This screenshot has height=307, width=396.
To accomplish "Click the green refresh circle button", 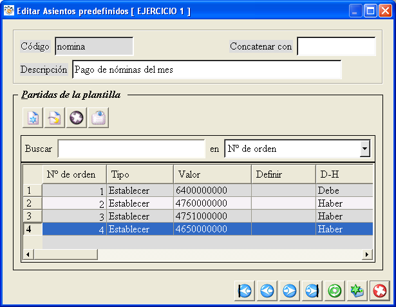I will pyautogui.click(x=334, y=291).
